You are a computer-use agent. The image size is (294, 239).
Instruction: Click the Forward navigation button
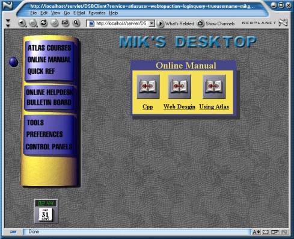(32, 23)
